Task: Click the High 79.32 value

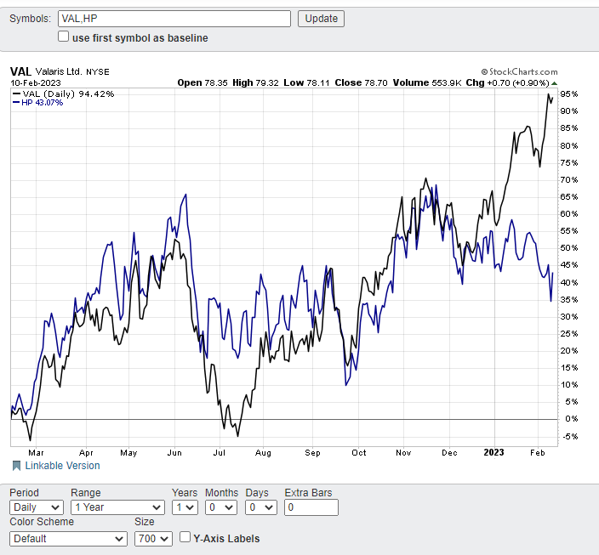Action: pos(255,82)
